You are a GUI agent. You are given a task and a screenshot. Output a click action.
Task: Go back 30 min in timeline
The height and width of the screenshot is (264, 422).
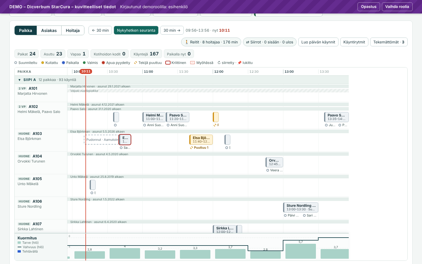(x=100, y=30)
